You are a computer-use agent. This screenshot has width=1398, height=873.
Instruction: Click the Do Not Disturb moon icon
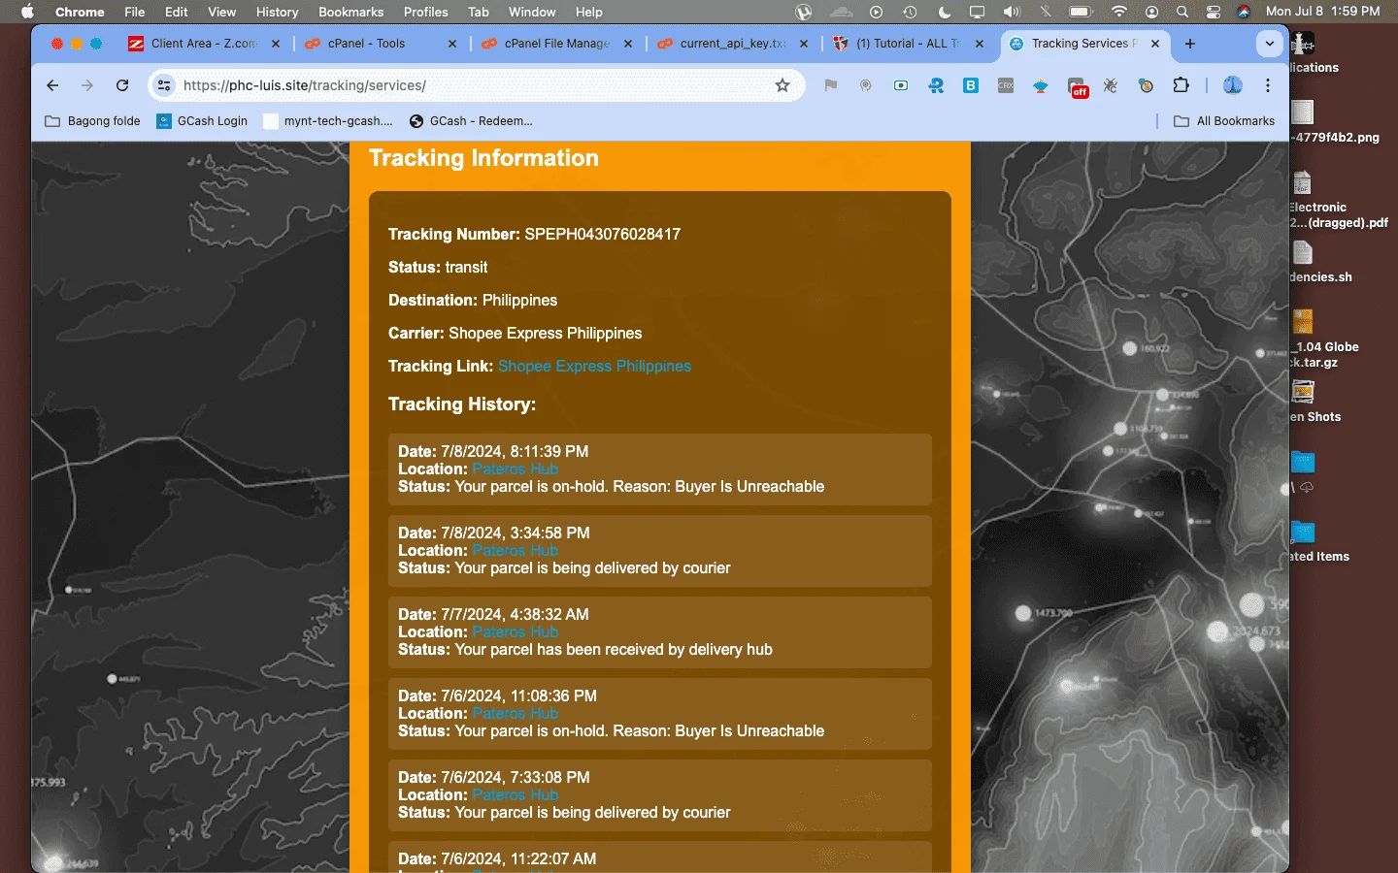[x=945, y=12]
